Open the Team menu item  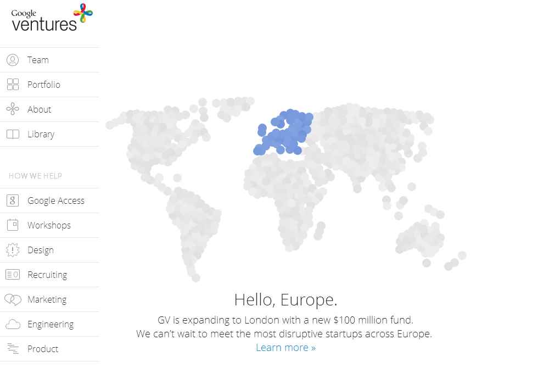[38, 60]
